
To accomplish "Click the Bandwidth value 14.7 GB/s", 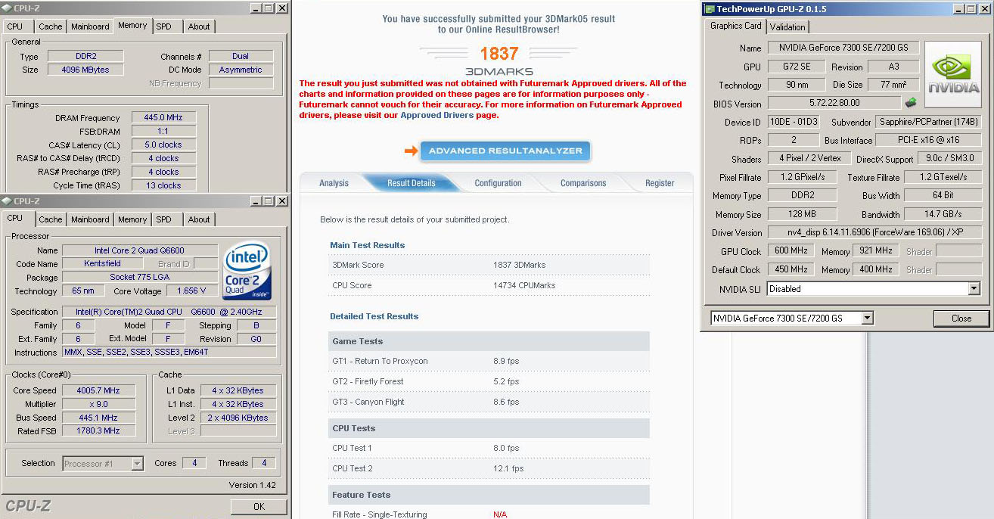I will point(944,215).
